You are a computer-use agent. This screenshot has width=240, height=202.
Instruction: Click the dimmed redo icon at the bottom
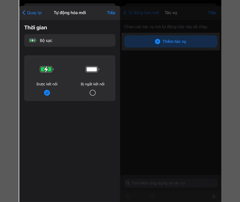pyautogui.click(x=152, y=196)
